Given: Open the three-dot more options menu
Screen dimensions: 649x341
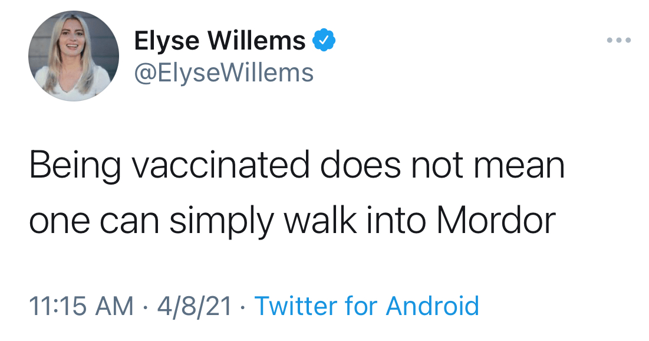Looking at the screenshot, I should pos(619,41).
